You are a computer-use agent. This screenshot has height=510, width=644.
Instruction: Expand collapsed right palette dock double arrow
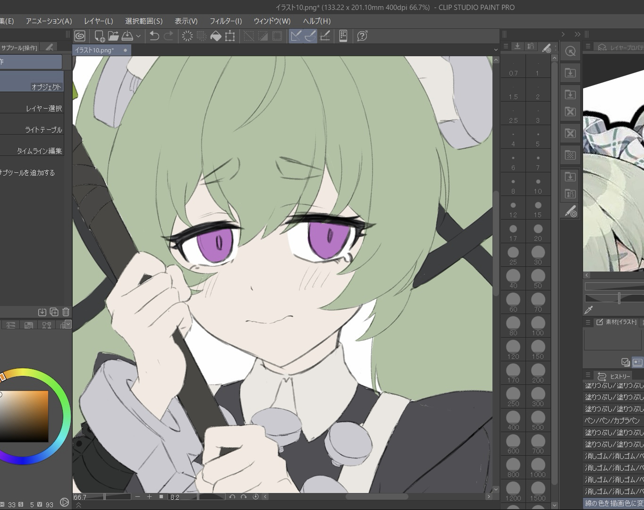click(577, 34)
